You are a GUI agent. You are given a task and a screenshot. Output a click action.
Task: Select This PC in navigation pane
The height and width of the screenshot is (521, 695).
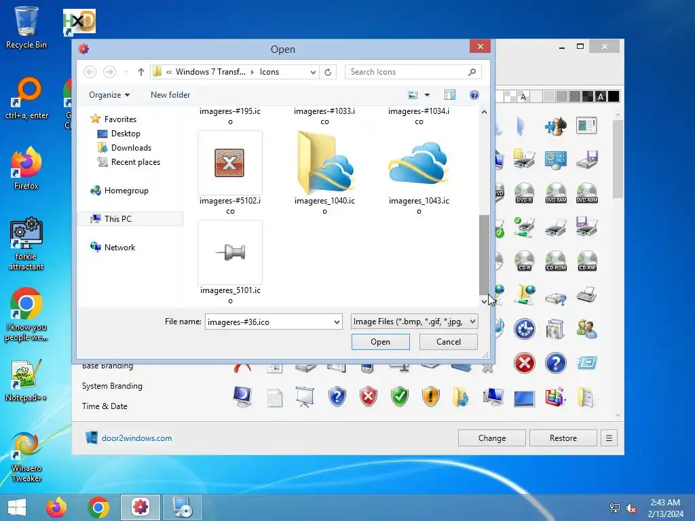coord(130,219)
